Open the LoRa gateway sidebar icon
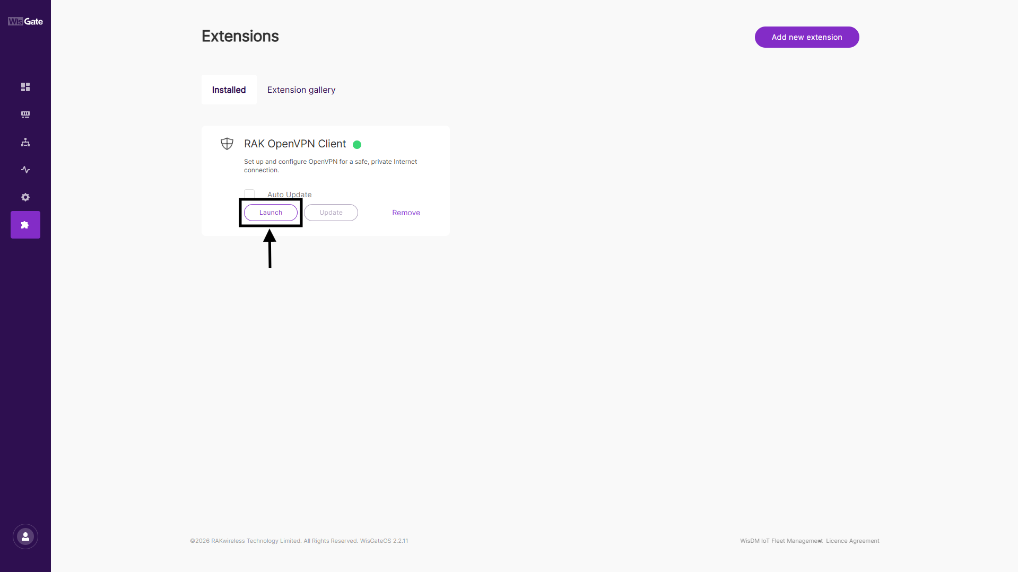The image size is (1018, 572). 25,115
